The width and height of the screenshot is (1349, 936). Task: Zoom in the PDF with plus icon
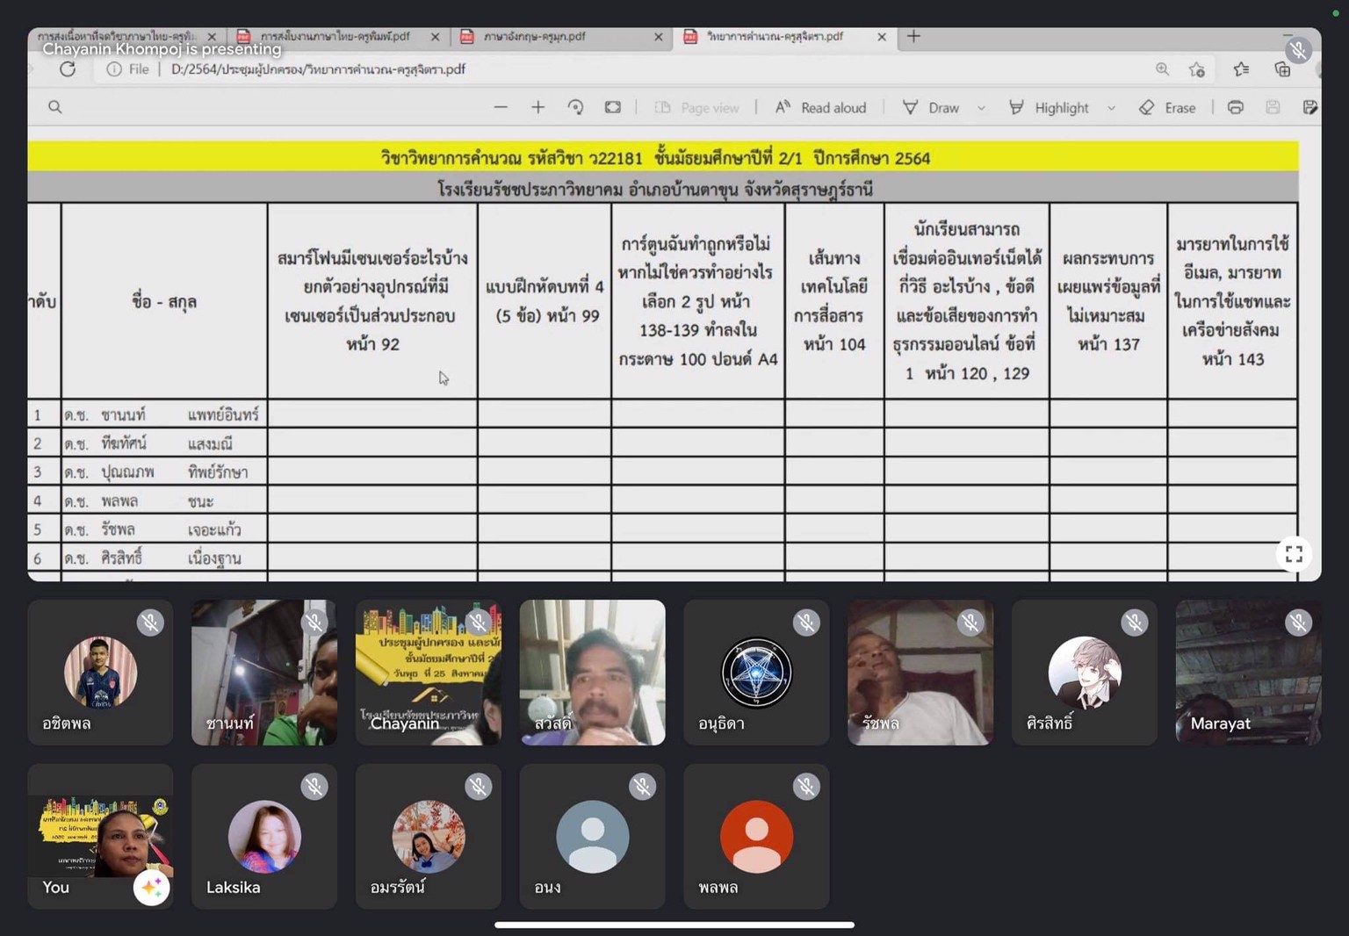click(x=538, y=107)
